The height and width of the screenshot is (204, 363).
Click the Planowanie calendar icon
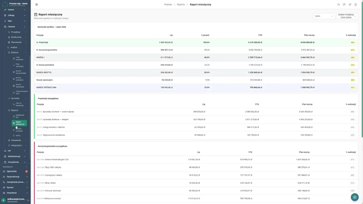coord(9,42)
